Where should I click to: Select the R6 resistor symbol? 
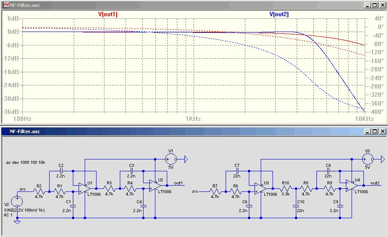click(236, 191)
